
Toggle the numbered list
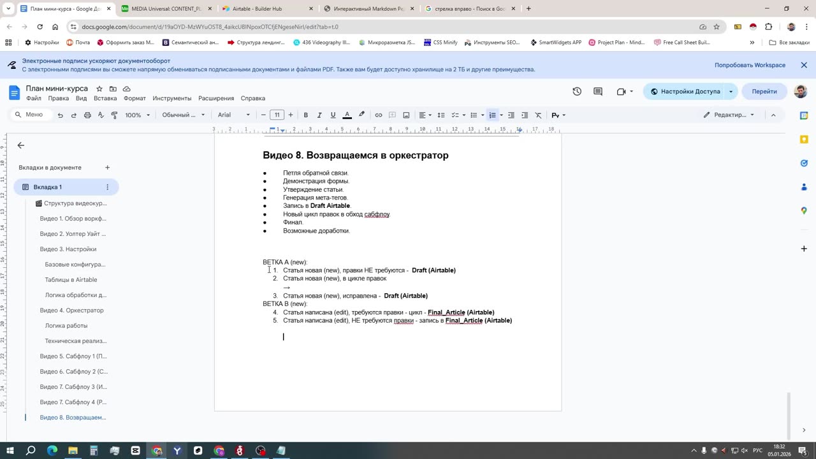492,115
